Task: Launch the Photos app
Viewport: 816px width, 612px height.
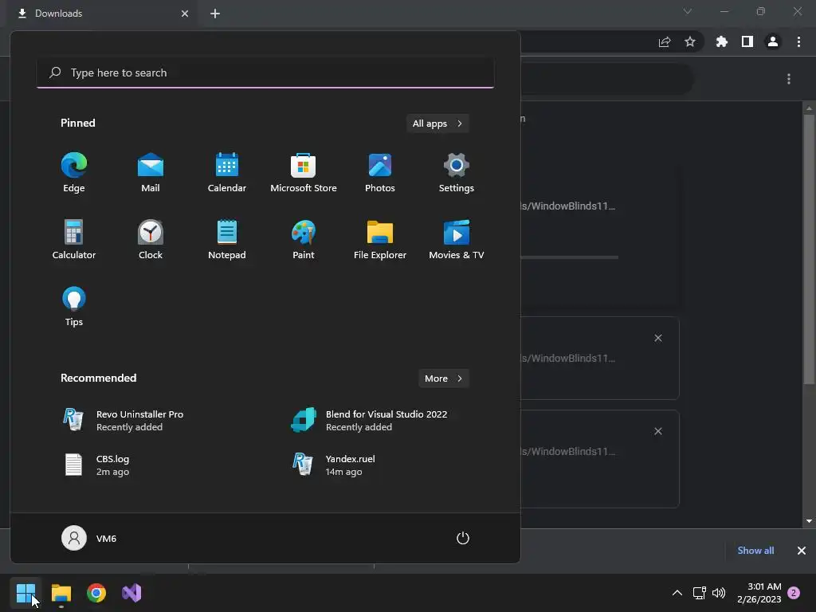Action: tap(380, 173)
